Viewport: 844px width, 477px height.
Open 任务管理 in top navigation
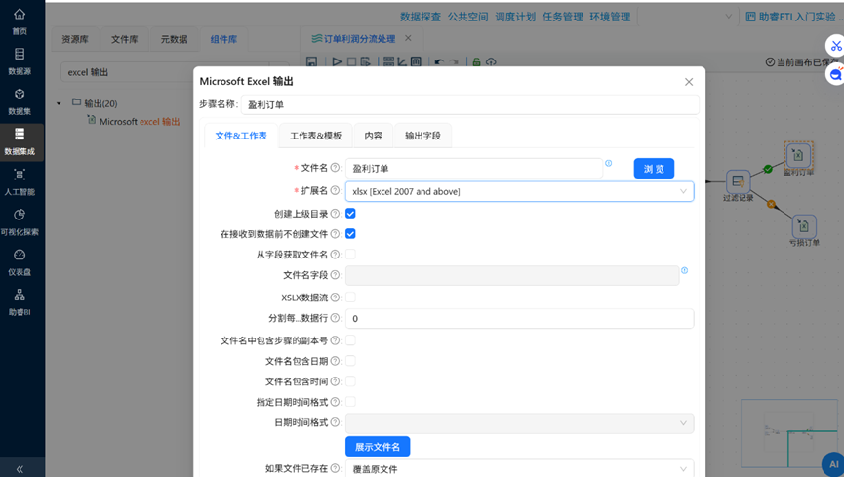pyautogui.click(x=562, y=17)
